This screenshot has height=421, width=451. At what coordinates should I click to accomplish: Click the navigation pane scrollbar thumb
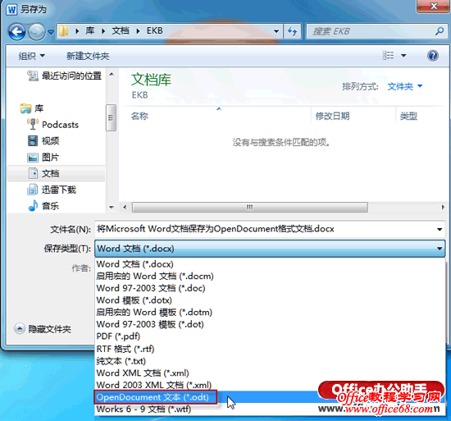pos(111,117)
